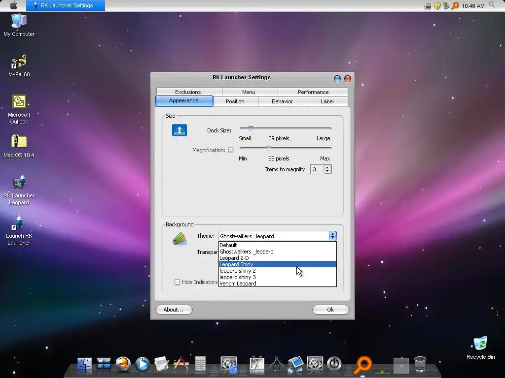This screenshot has width=505, height=378.
Task: Select the Microsoft Outlook desktop icon
Action: (x=19, y=110)
